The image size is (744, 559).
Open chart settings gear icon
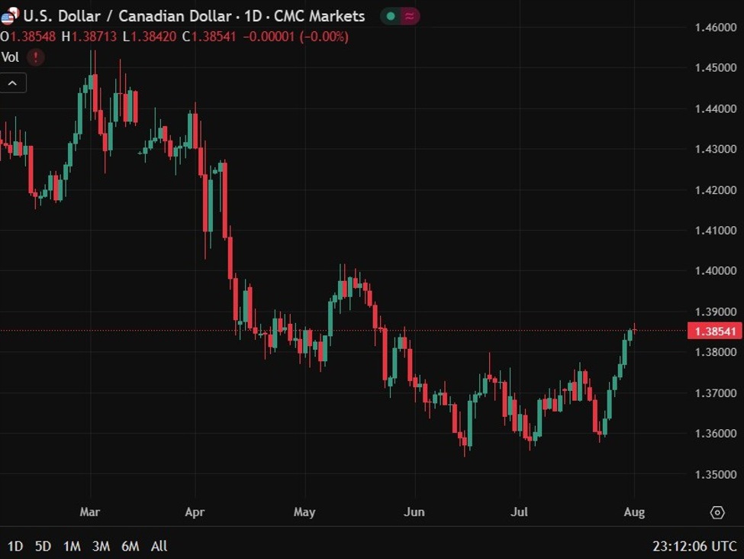coord(717,513)
